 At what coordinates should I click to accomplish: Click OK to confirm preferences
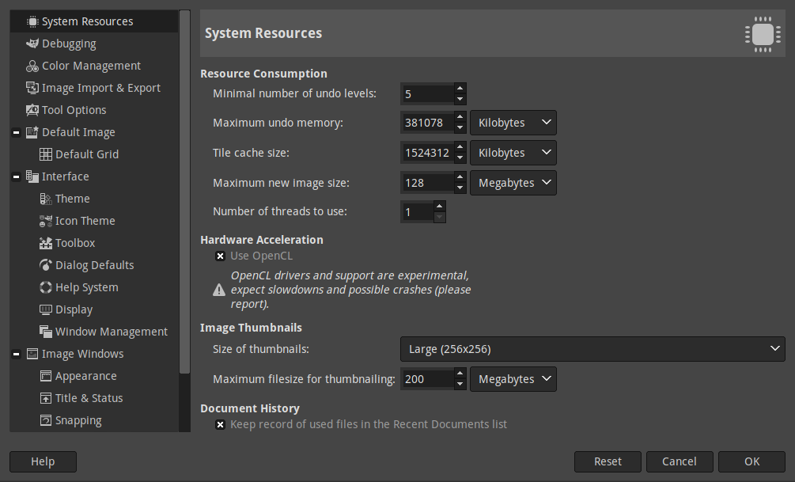point(751,461)
